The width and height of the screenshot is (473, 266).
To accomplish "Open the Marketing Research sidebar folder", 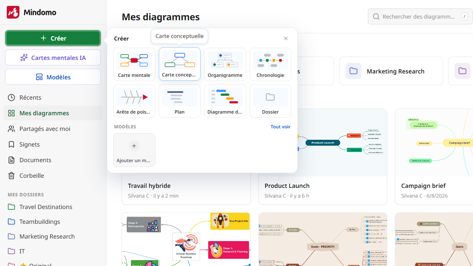I will [47, 236].
